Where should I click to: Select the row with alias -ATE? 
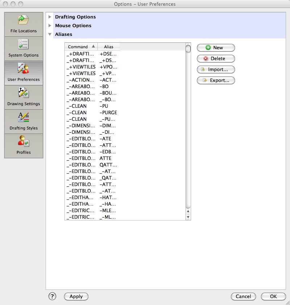(125, 139)
